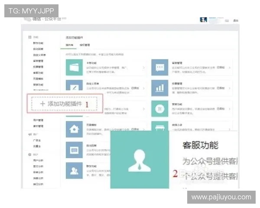This screenshot has height=208, width=260.
Task: Click the 留言管理 speech bubble plugin icon
Action: (159, 67)
